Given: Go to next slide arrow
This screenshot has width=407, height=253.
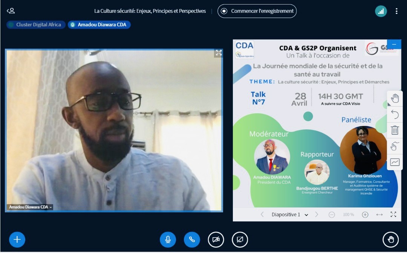Looking at the screenshot, I should click(x=316, y=214).
